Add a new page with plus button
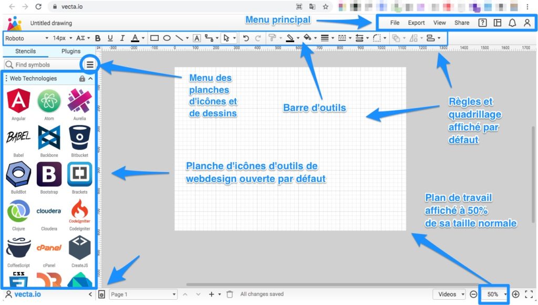 [211, 295]
